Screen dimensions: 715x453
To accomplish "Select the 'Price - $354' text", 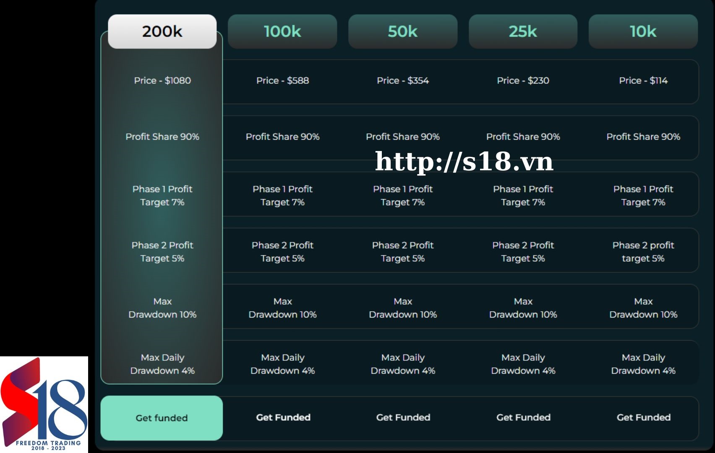I will click(402, 81).
